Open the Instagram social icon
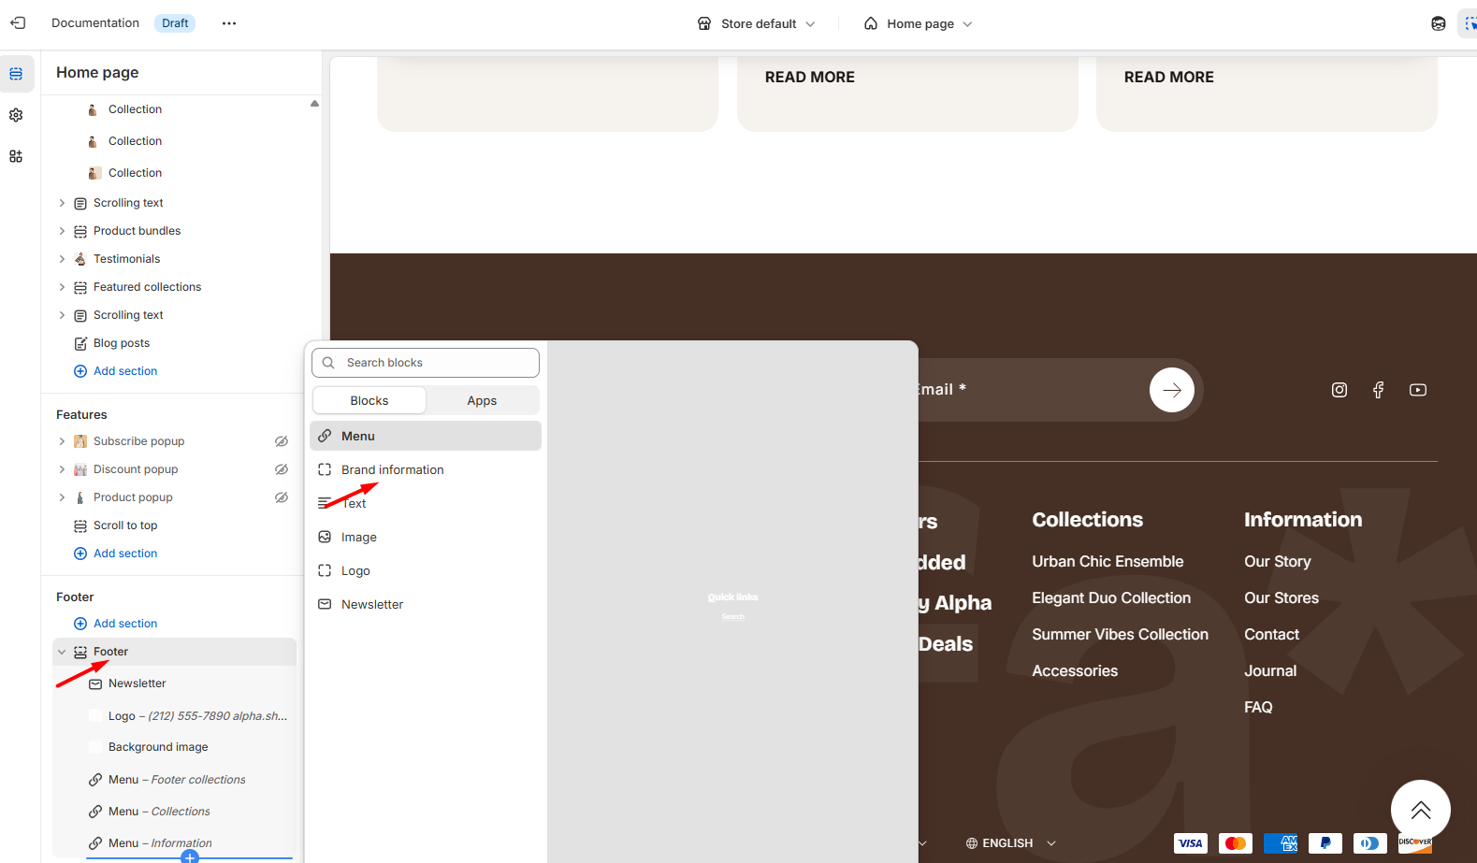Viewport: 1477px width, 863px height. pos(1339,390)
